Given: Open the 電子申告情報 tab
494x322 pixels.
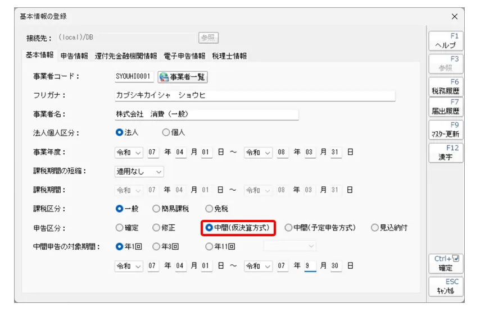Looking at the screenshot, I should pyautogui.click(x=184, y=56).
